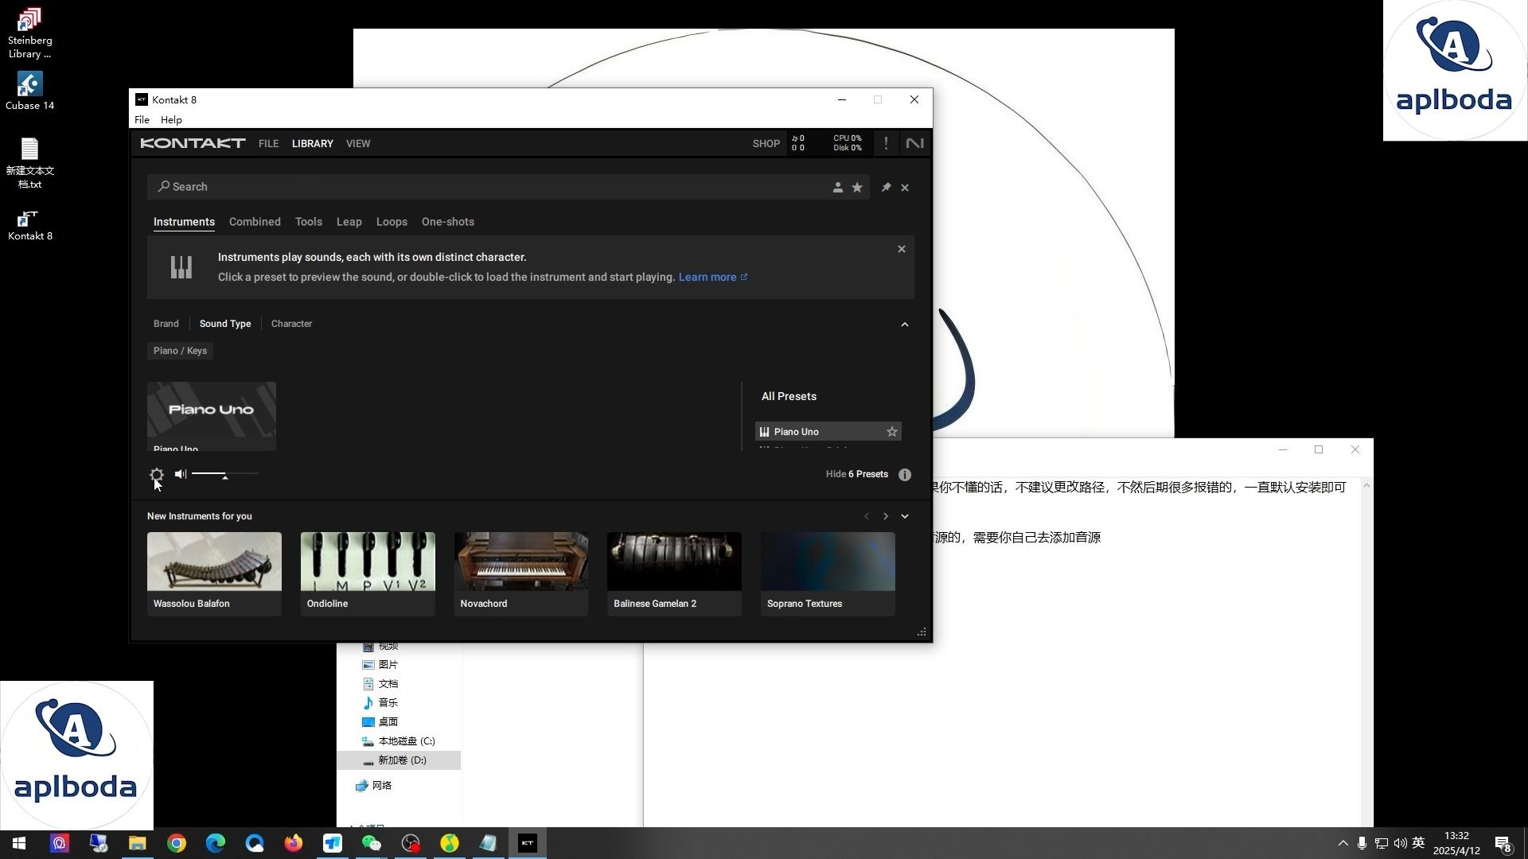
Task: Show hidden system tray icons
Action: pyautogui.click(x=1343, y=843)
